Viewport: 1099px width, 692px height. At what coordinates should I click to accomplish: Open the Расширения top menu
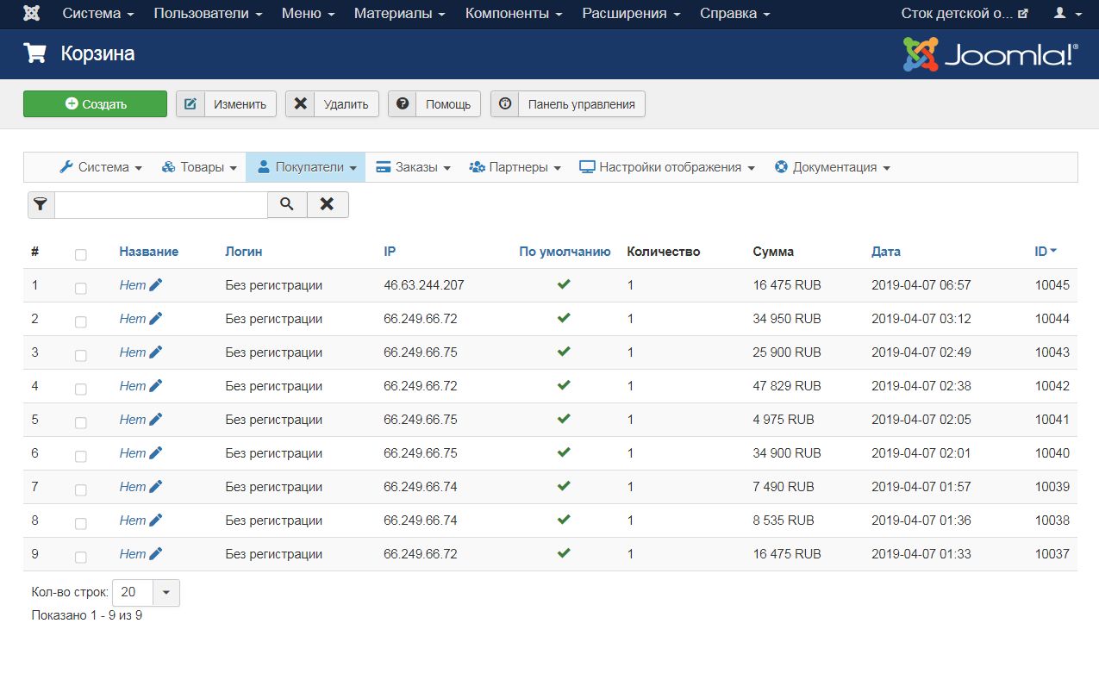632,14
